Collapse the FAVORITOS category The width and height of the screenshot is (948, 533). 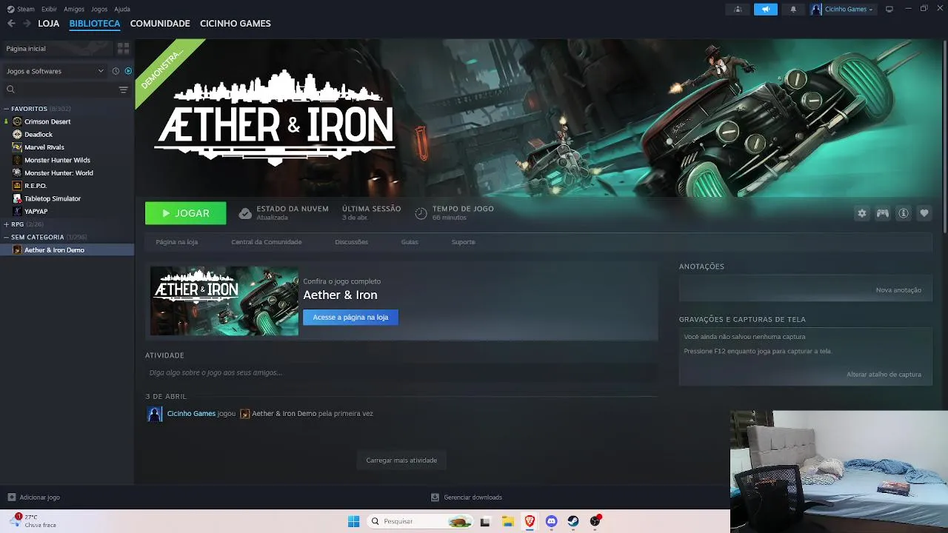pyautogui.click(x=7, y=109)
